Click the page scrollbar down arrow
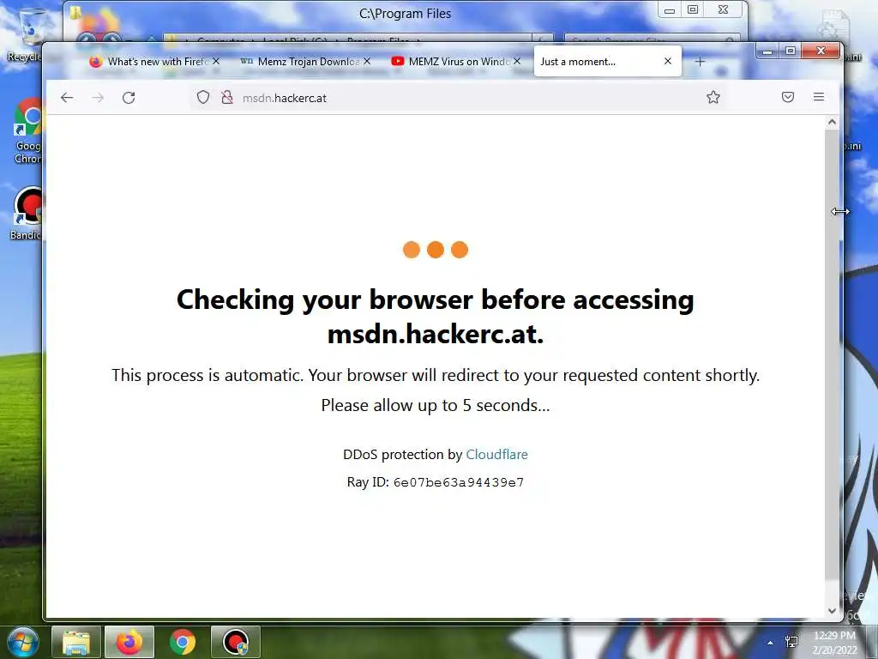The image size is (878, 659). [832, 611]
